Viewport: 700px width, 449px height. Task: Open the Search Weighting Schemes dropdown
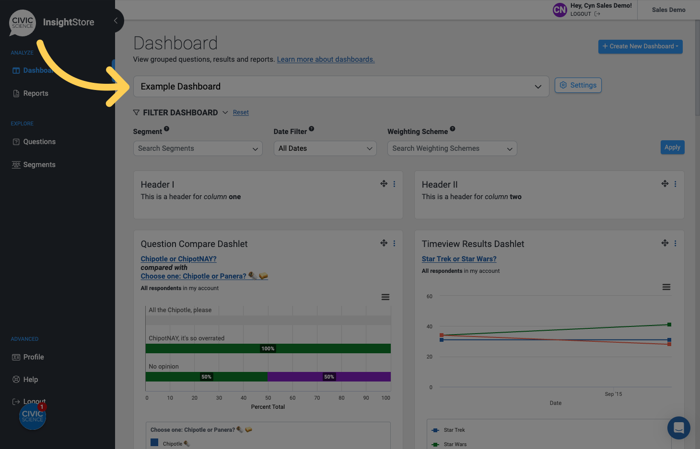(x=452, y=148)
